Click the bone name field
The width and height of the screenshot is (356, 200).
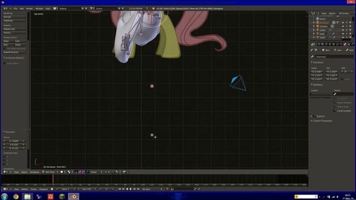334,57
